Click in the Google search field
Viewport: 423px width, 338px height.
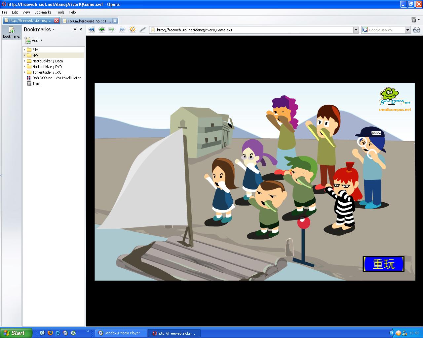386,30
